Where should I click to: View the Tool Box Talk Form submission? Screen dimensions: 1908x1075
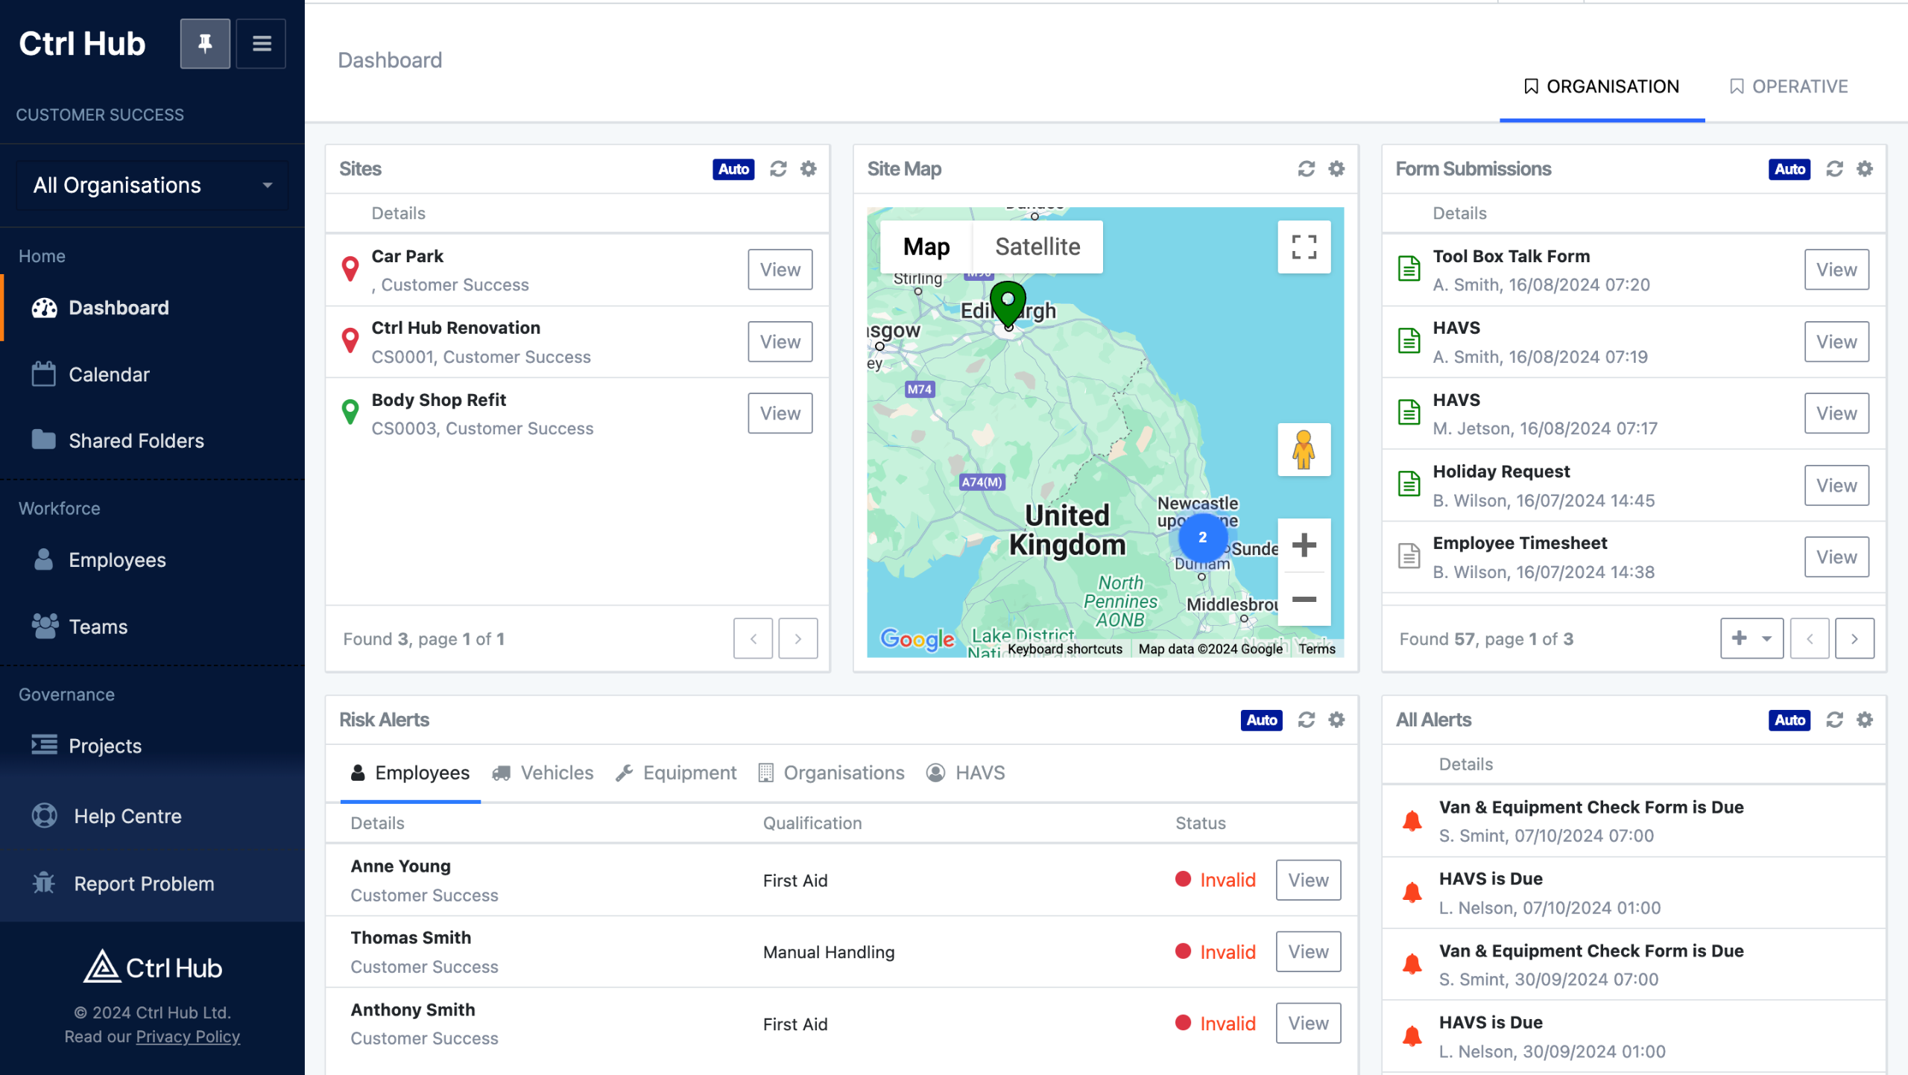pos(1836,270)
